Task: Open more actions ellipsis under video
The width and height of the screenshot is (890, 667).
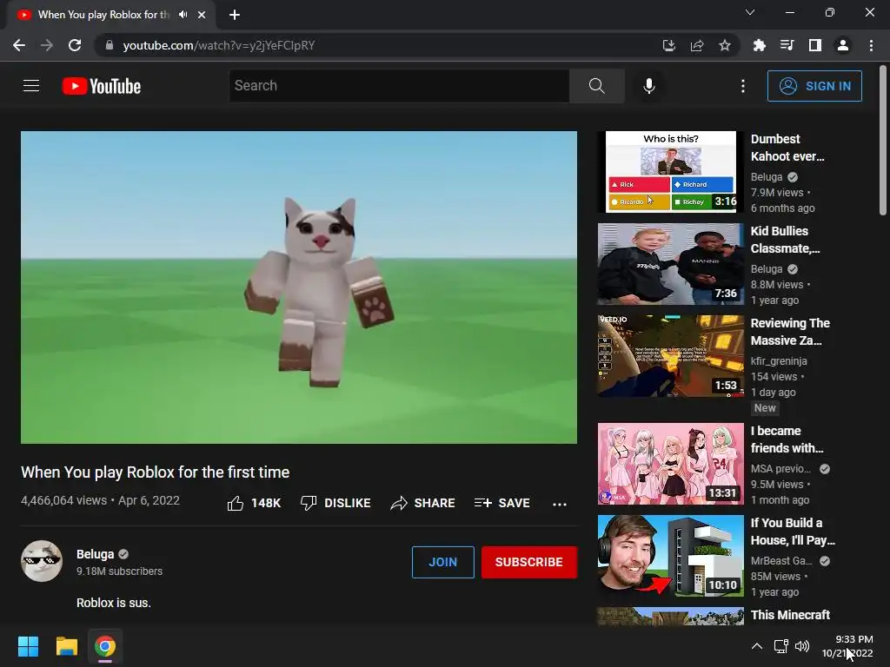Action: click(560, 504)
